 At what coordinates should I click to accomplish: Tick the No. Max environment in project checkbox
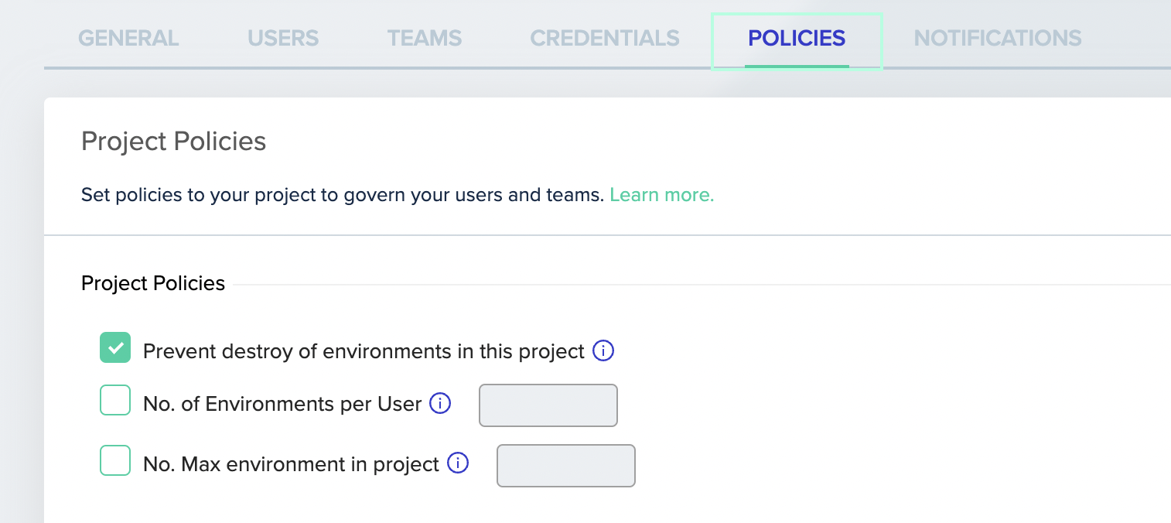(115, 461)
